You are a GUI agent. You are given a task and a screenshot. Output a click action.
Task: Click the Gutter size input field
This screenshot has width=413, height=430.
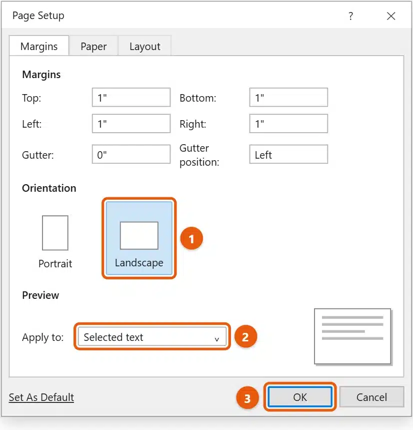coord(131,154)
